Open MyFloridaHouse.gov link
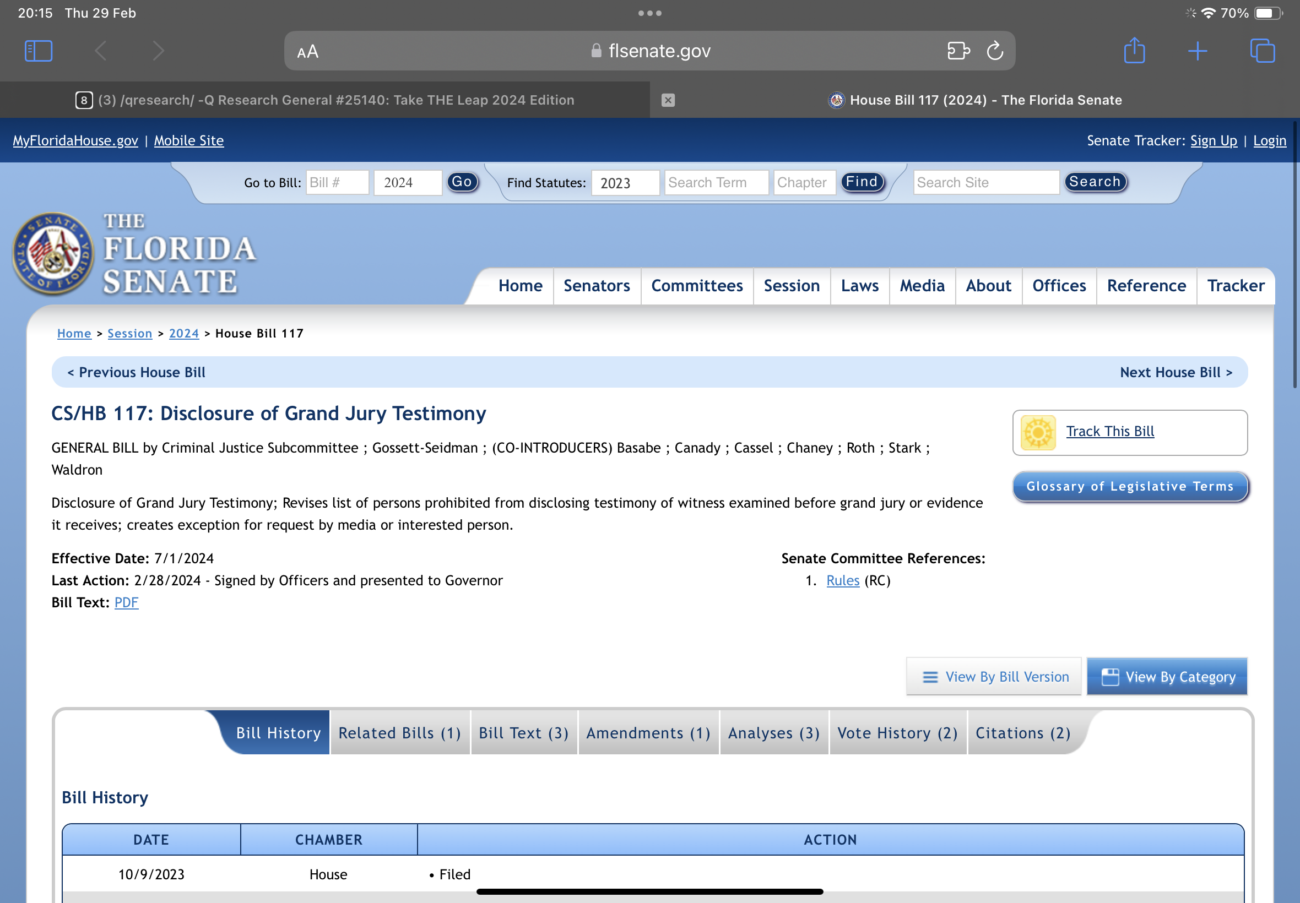 [75, 140]
